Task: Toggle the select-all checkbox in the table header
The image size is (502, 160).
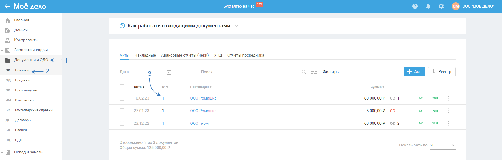Action: (122, 87)
